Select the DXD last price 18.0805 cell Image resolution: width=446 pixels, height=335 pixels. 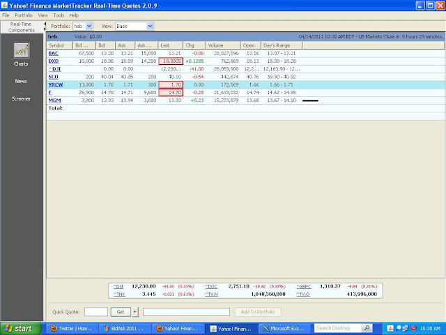[x=171, y=61]
